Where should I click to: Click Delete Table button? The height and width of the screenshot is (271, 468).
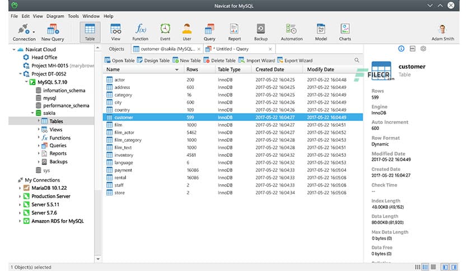[219, 60]
